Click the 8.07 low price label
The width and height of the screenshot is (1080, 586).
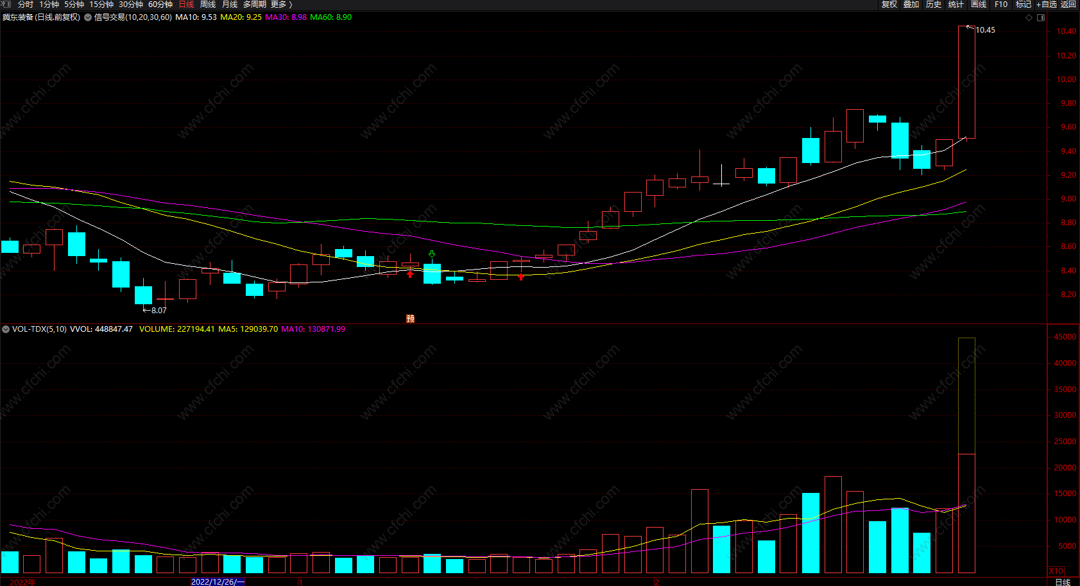pos(159,311)
